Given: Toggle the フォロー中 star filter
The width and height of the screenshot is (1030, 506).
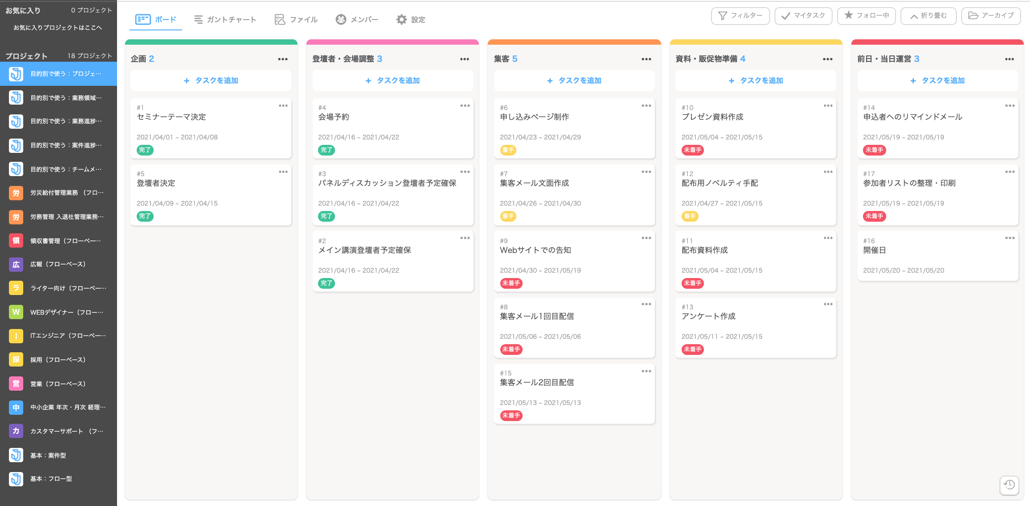Looking at the screenshot, I should click(866, 16).
